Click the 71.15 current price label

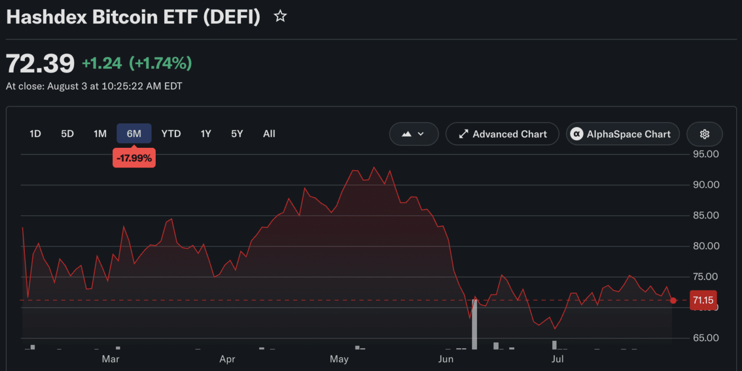click(703, 301)
